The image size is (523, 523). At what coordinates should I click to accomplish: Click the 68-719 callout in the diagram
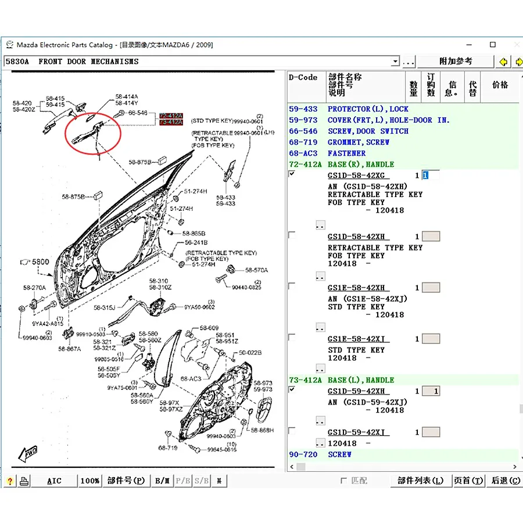(168, 447)
